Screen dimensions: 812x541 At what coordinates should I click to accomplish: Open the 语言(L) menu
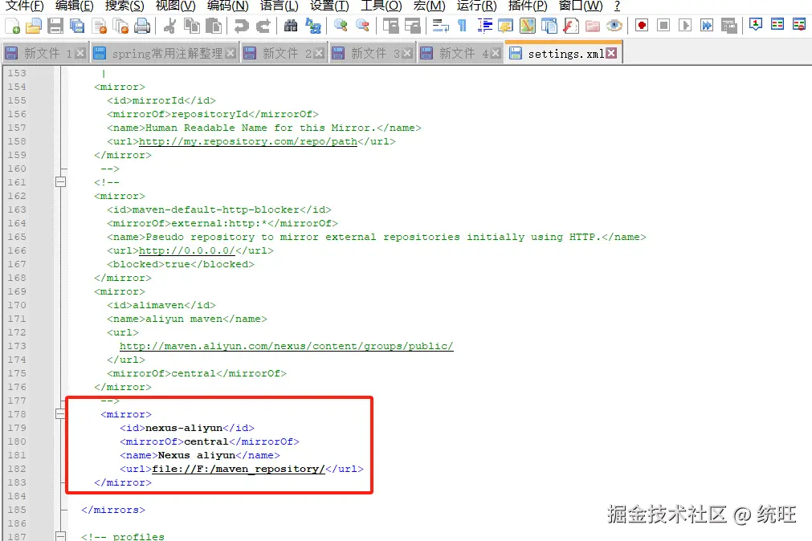click(x=280, y=6)
